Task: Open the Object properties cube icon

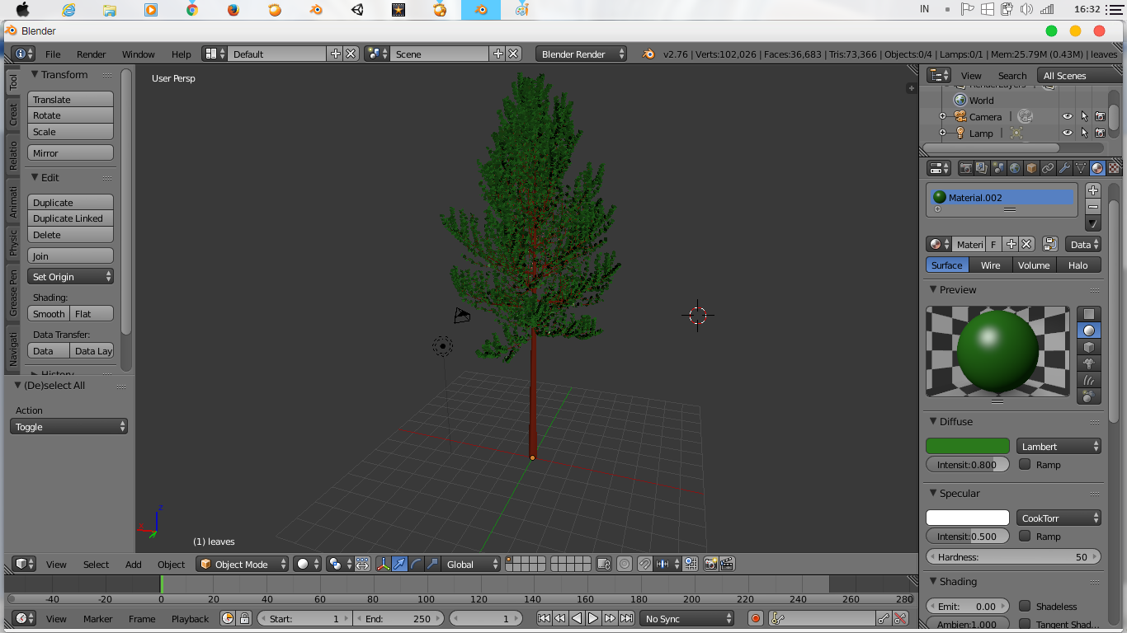Action: pyautogui.click(x=1031, y=167)
